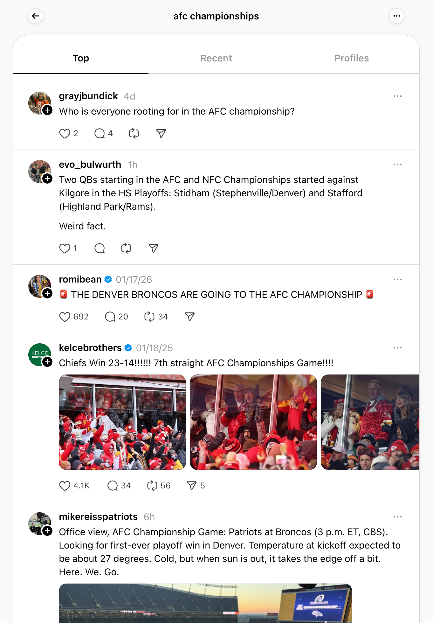Repost grayjbundick's rooting question
This screenshot has height=623, width=433.
[x=134, y=134]
